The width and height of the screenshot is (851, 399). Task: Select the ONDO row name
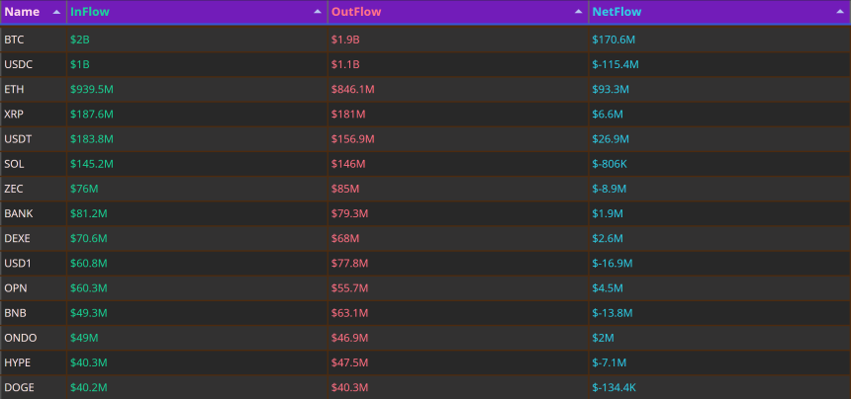click(x=21, y=339)
